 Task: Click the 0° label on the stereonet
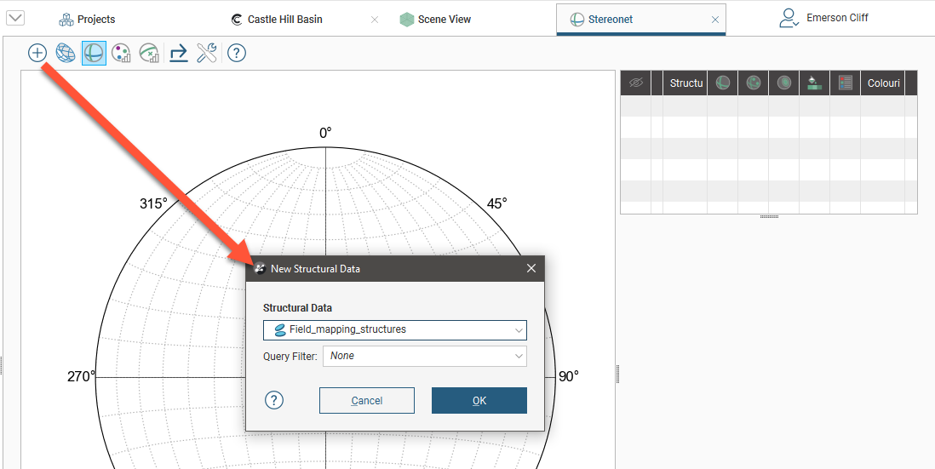pyautogui.click(x=325, y=133)
